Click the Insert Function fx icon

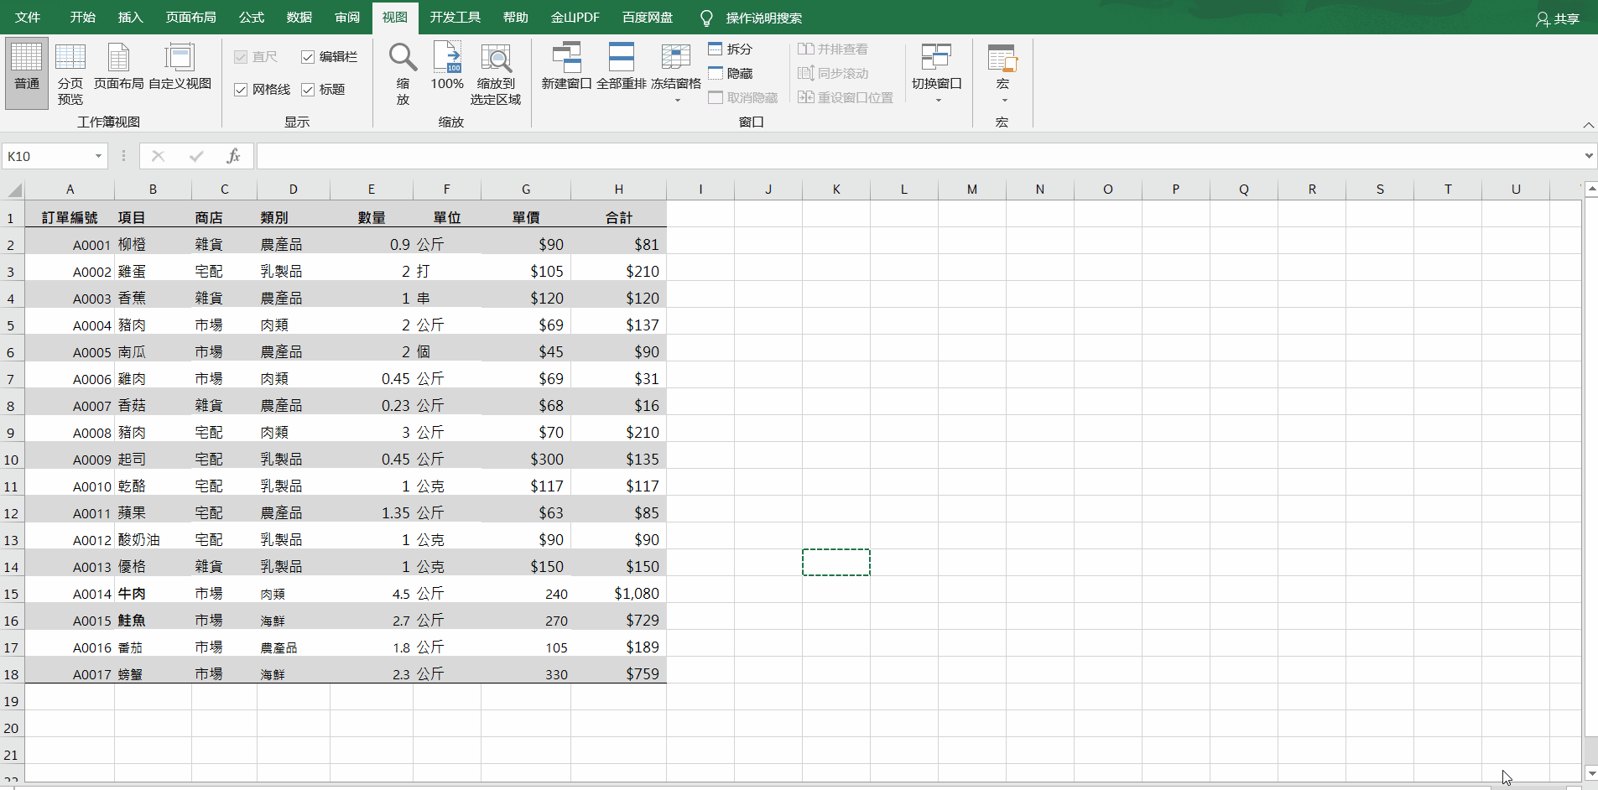pyautogui.click(x=233, y=156)
